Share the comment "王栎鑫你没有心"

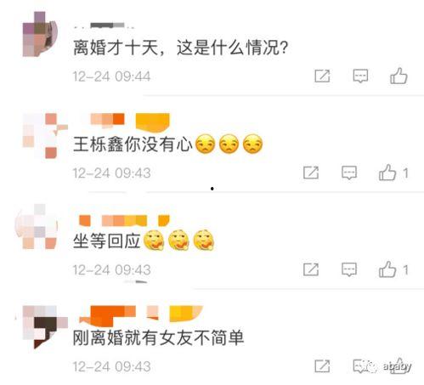(311, 173)
